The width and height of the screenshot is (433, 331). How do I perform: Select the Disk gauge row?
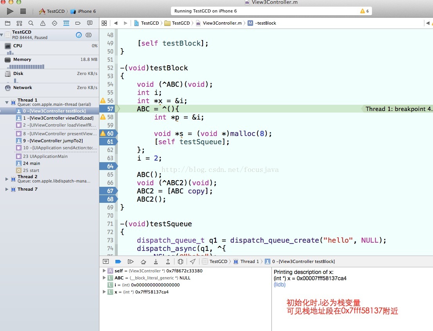(50, 76)
